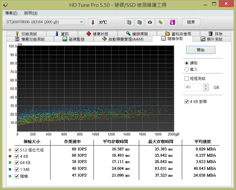This screenshot has height=190, width=236.
Task: Switch to the 資訊 tab
Action: pos(62,34)
